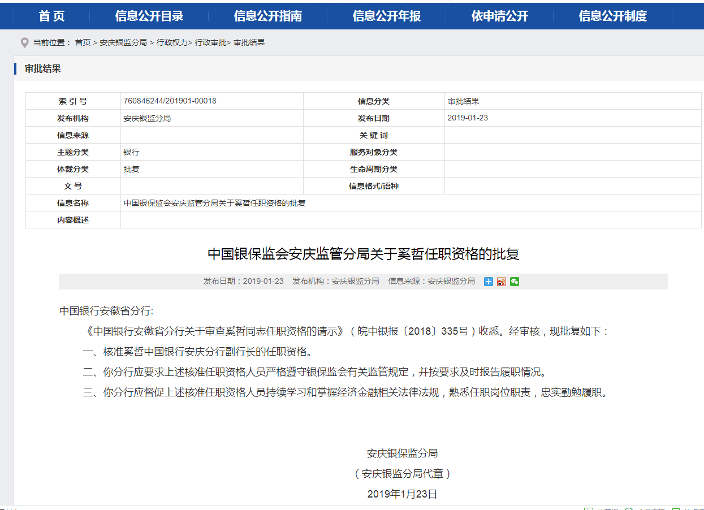The height and width of the screenshot is (510, 704).
Task: Select the 信息名称 value about 奚哲任职资格的批复
Action: pos(214,203)
